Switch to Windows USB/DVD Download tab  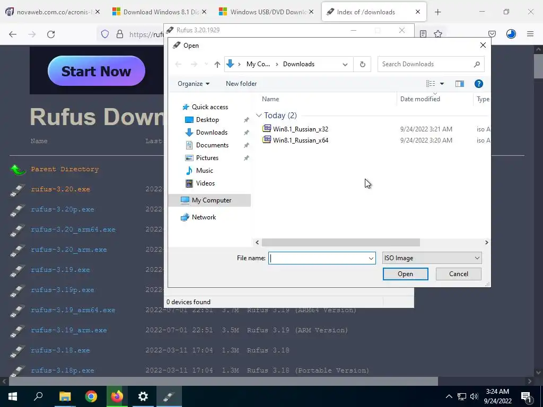(266, 12)
